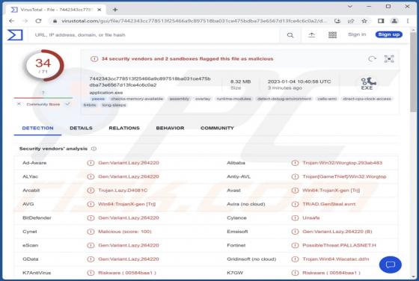Viewport: 419px width, 281px height.
Task: Click the PossibleThreat.PALLASNET.H Fortinet result
Action: (339, 245)
